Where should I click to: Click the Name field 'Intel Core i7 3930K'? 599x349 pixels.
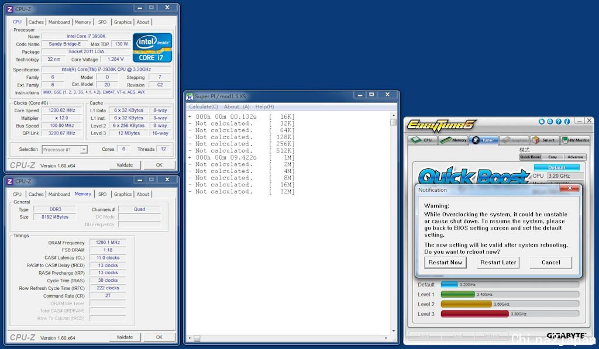click(86, 36)
